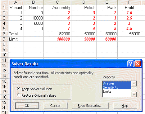
Task: Click the Solver Results help question-mark icon
Action: [130, 64]
